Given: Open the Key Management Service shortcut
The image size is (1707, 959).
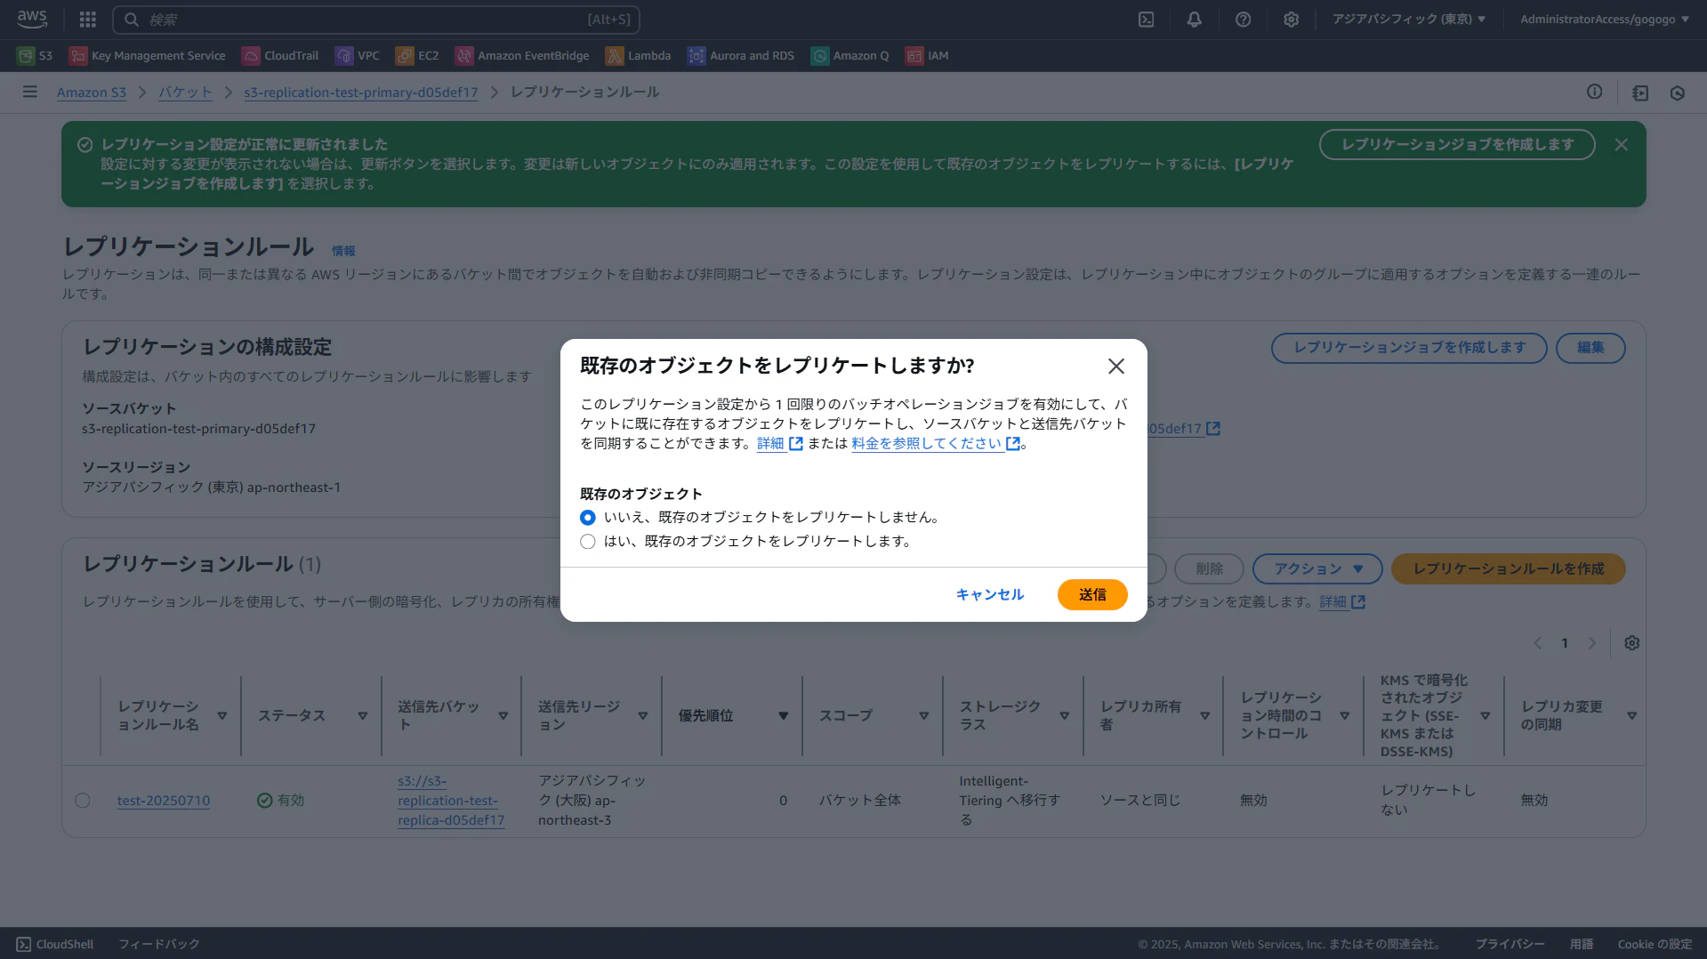Looking at the screenshot, I should tap(147, 55).
